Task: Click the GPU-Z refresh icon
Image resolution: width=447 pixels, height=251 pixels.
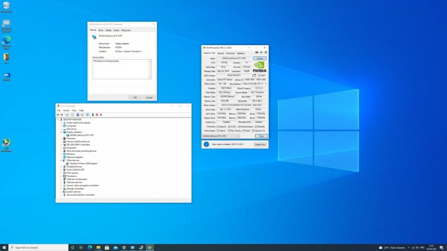Action: 261,53
